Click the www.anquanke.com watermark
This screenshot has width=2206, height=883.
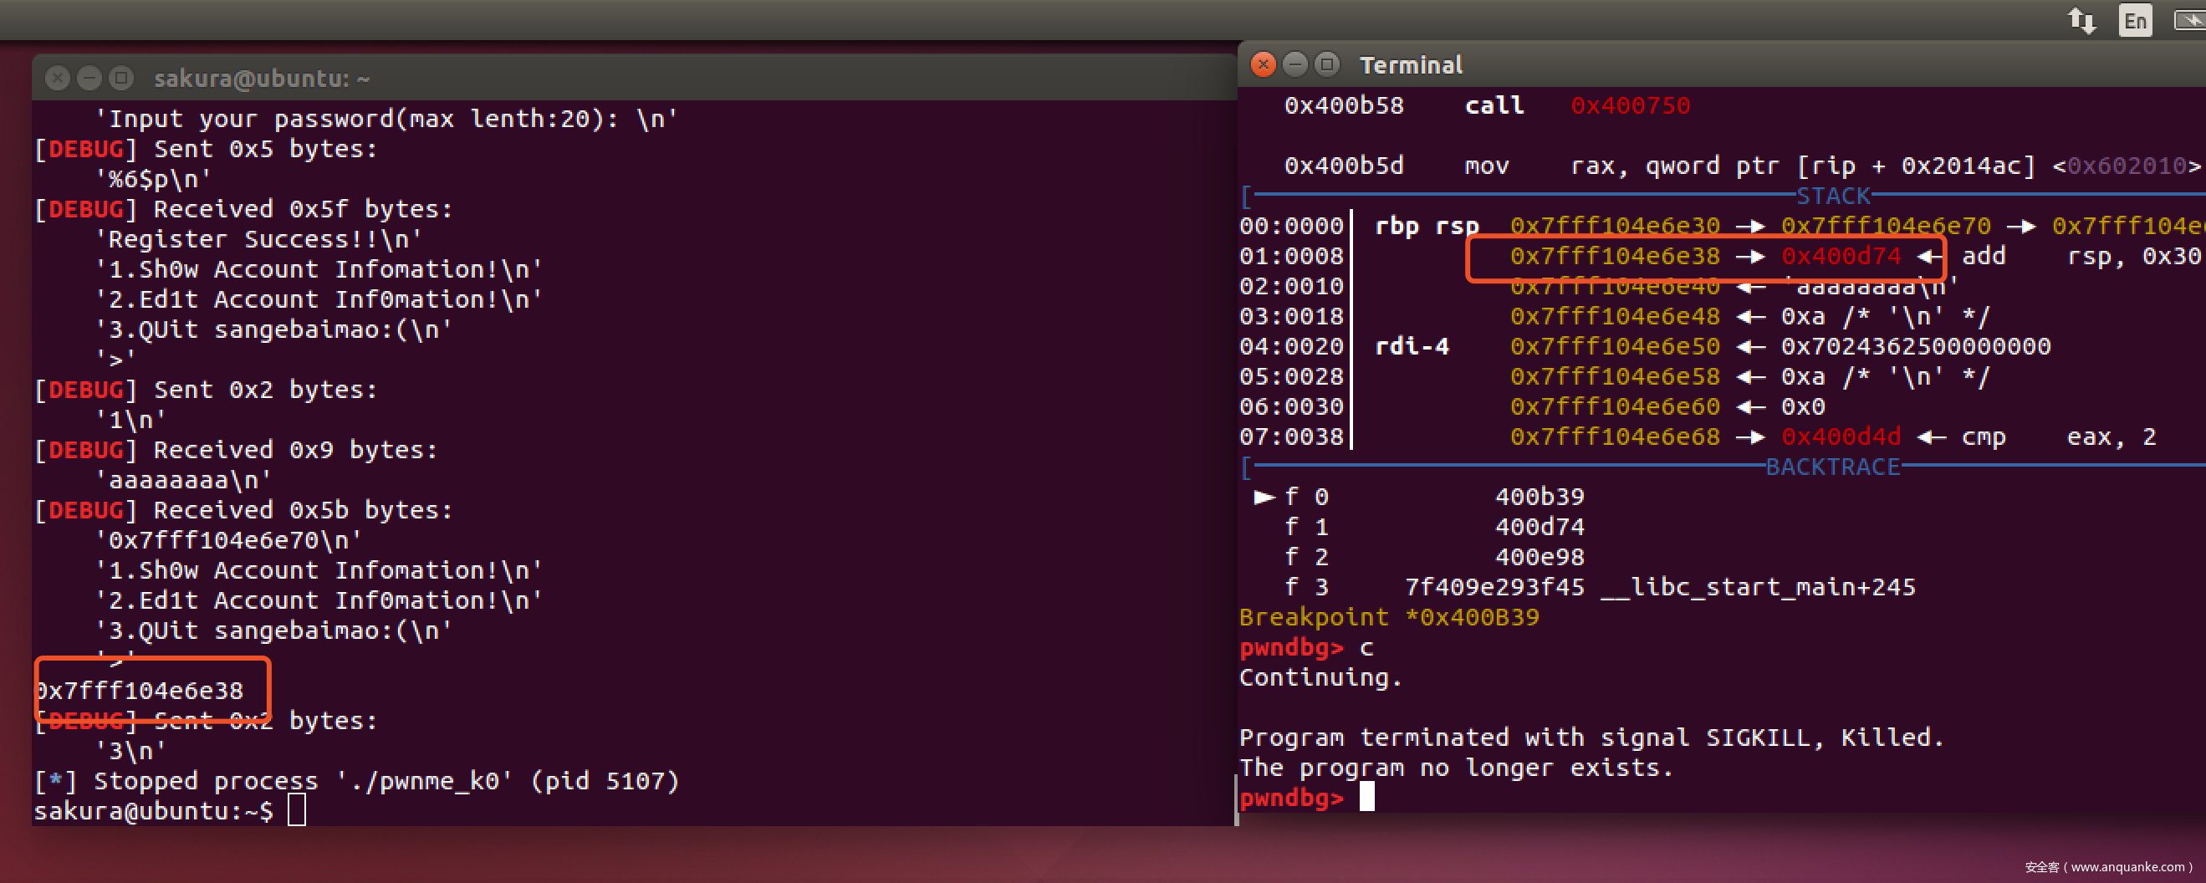[2108, 867]
